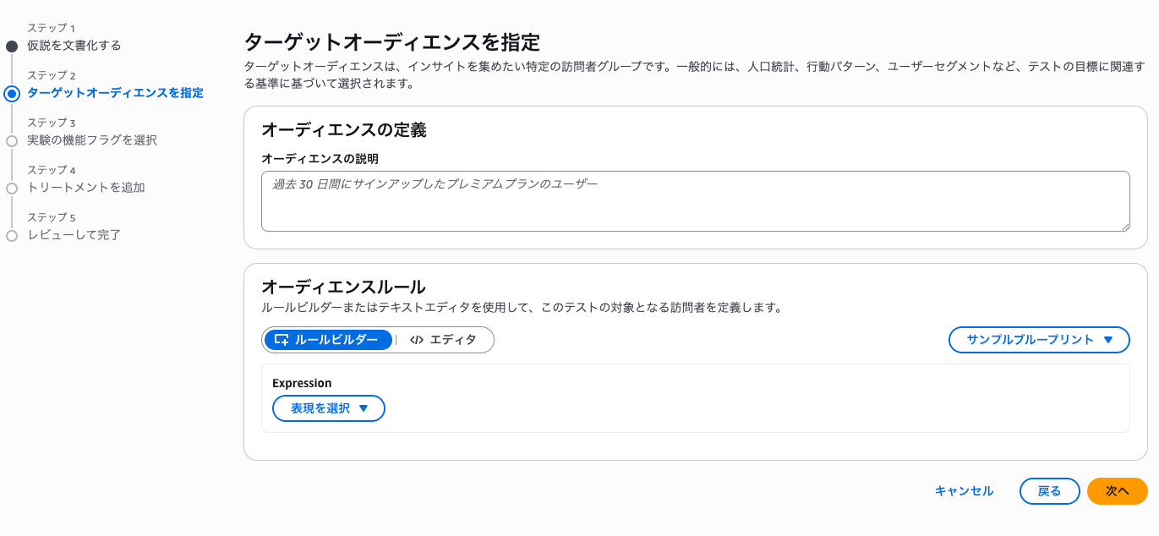1159x536 pixels.
Task: Click the オーディエンスの説明 text area
Action: (695, 201)
